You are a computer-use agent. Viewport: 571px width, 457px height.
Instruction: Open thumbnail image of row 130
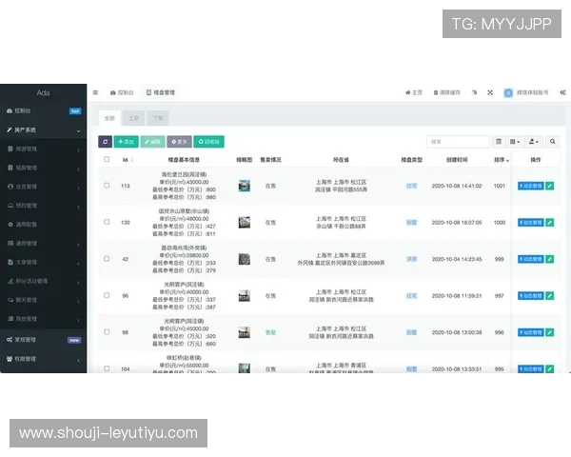(245, 222)
